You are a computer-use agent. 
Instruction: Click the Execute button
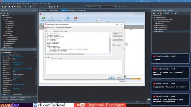click(118, 33)
